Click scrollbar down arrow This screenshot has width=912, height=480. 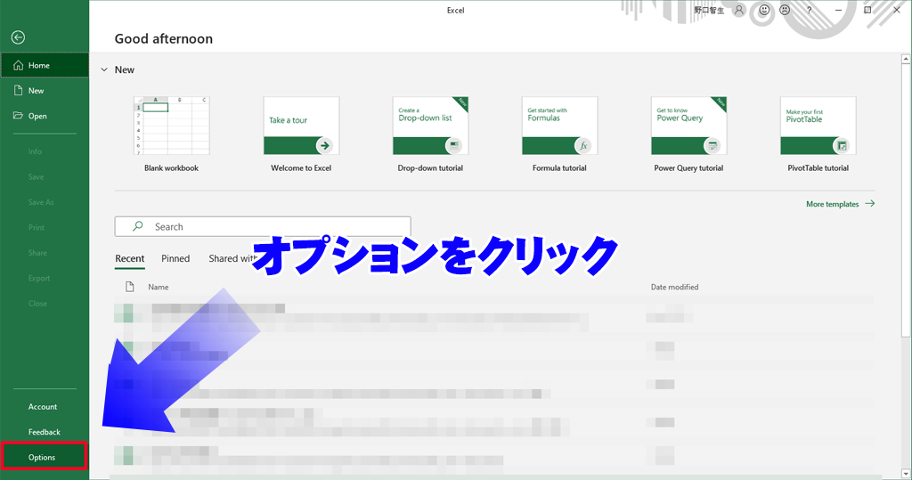[906, 474]
